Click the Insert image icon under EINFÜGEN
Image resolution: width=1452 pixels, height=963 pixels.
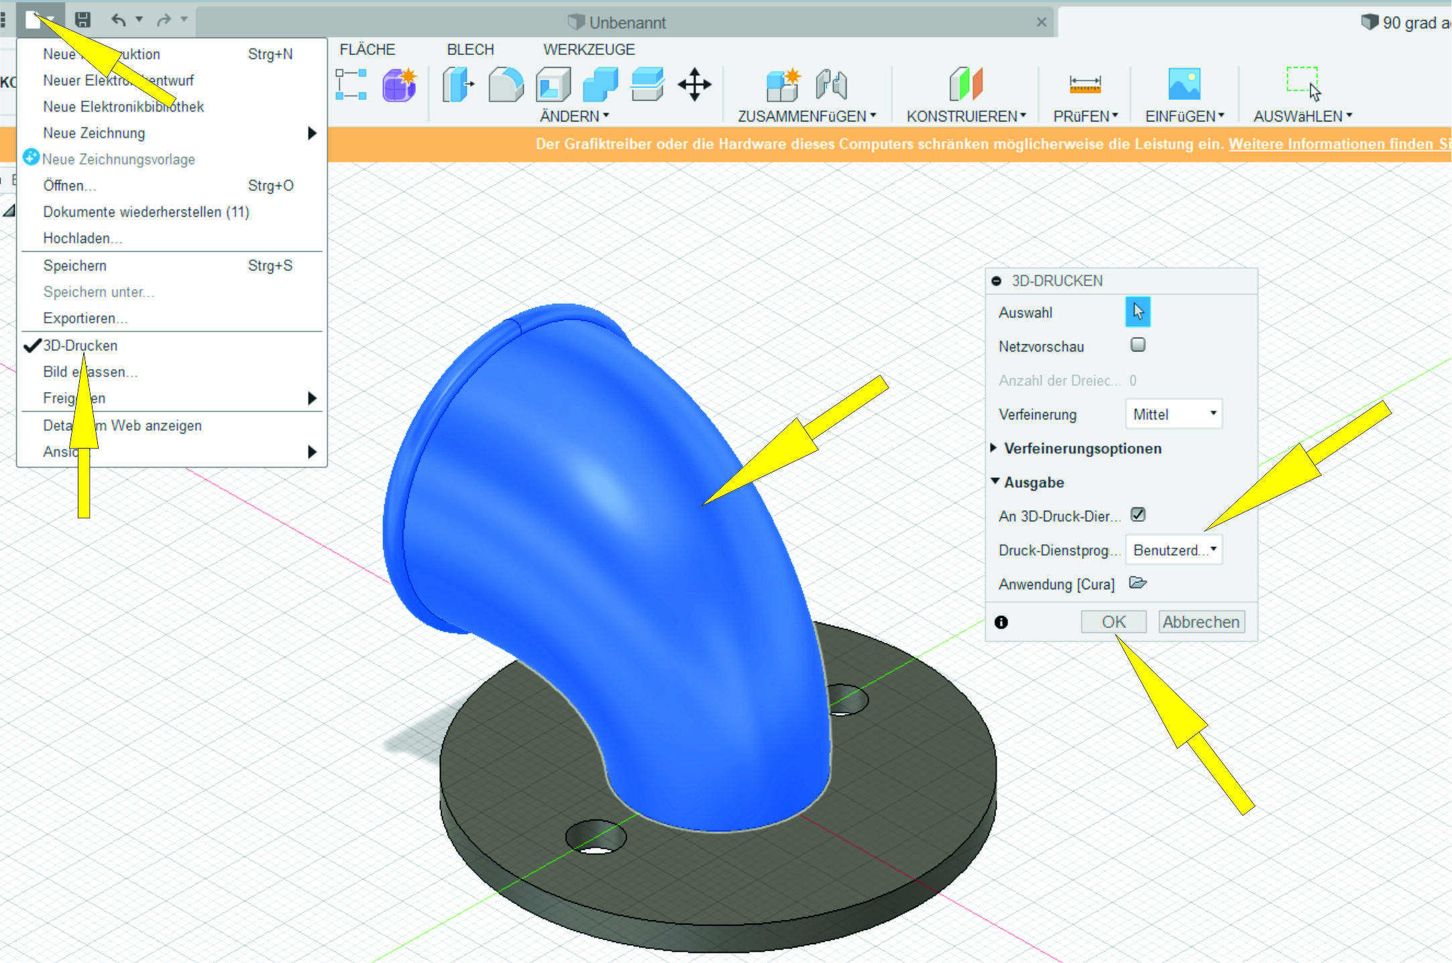[x=1184, y=85]
